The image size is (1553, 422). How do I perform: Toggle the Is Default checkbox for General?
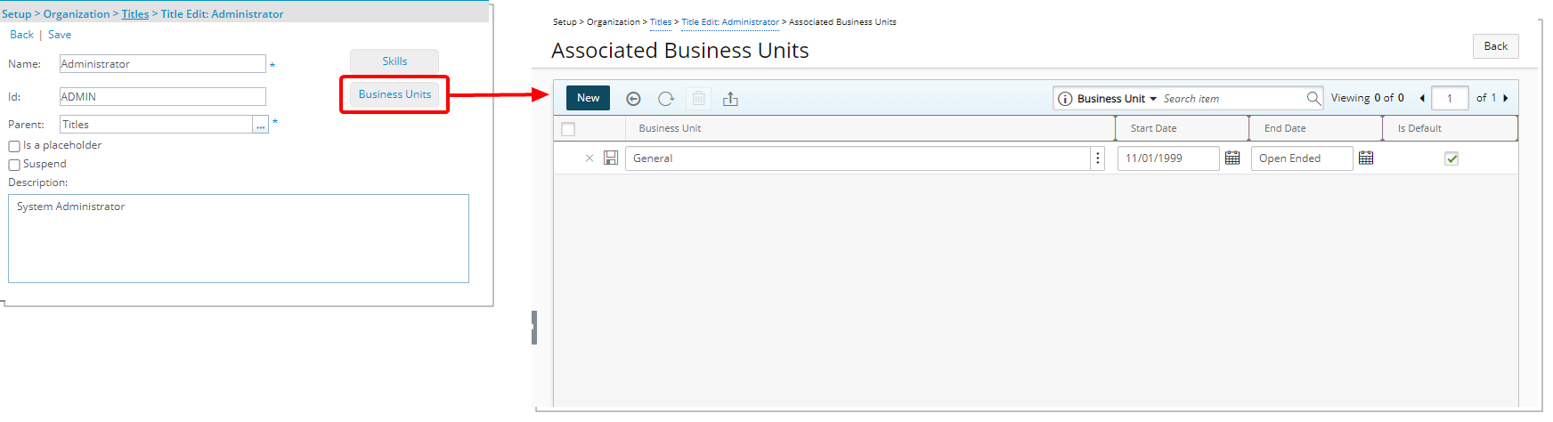(1451, 158)
